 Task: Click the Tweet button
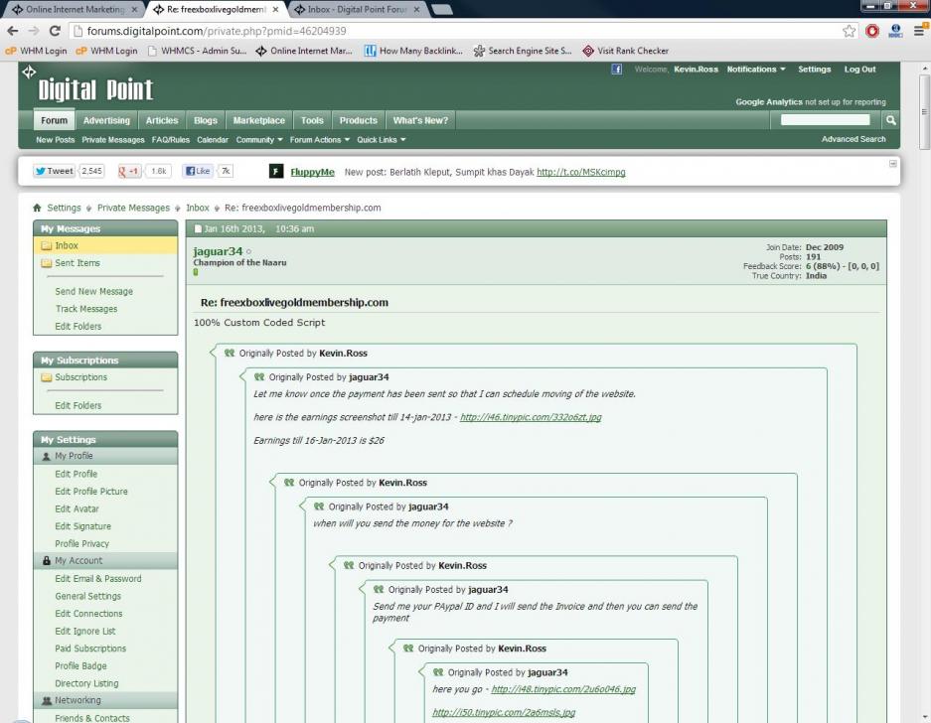pos(54,171)
